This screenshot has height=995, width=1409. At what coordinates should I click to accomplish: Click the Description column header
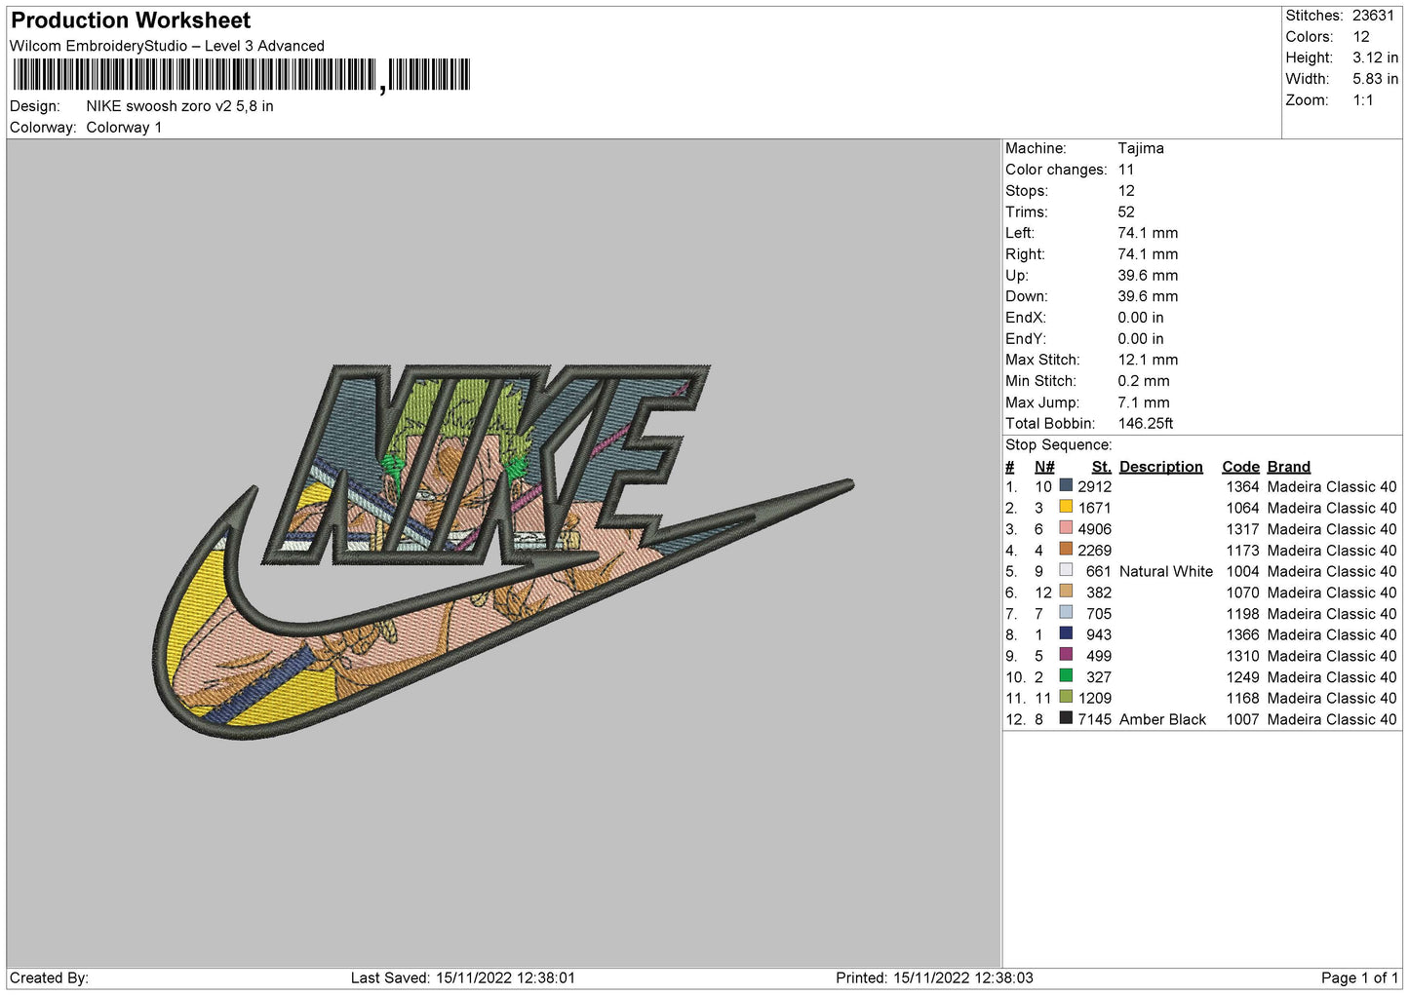(1160, 467)
